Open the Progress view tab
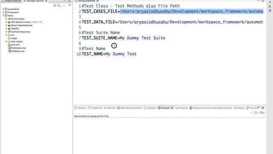Screen dimensions: 273x154 (182, 108)
